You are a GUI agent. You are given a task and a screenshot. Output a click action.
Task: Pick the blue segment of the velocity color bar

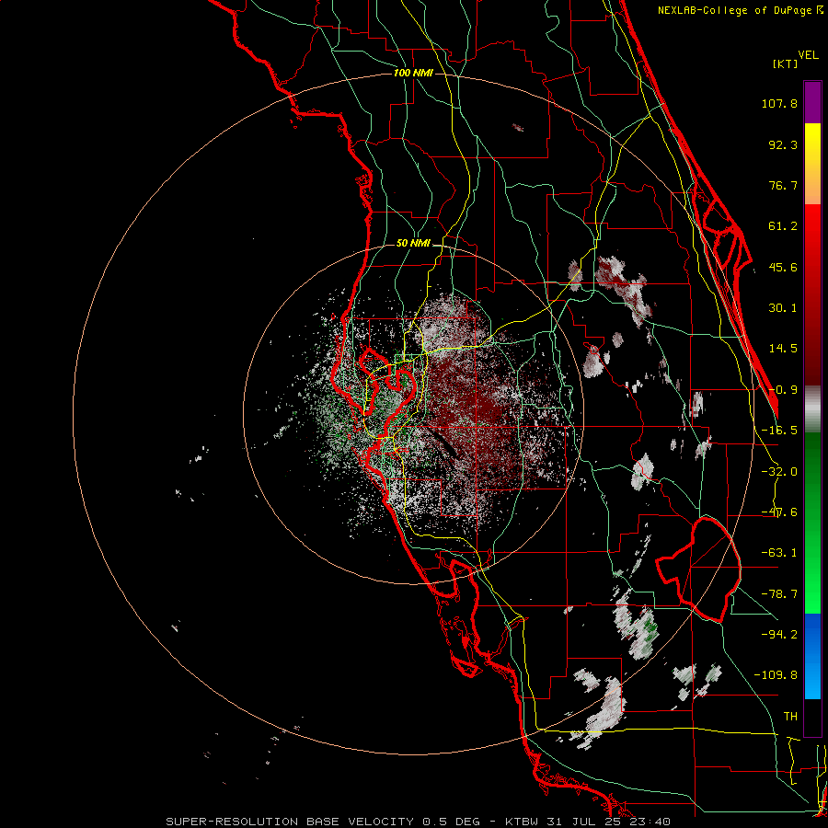(x=812, y=656)
